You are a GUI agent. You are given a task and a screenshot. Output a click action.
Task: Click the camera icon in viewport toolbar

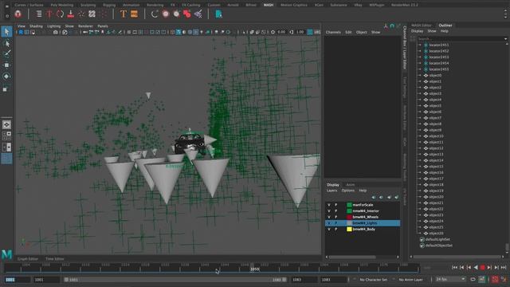56,32
